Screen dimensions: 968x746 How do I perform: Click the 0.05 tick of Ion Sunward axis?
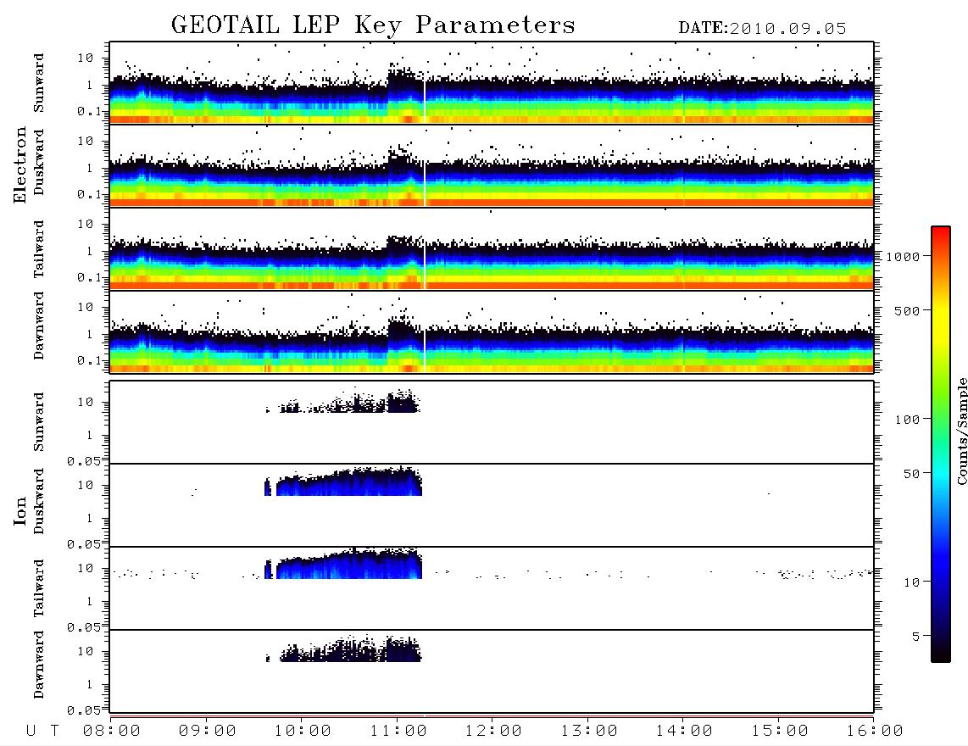click(83, 461)
